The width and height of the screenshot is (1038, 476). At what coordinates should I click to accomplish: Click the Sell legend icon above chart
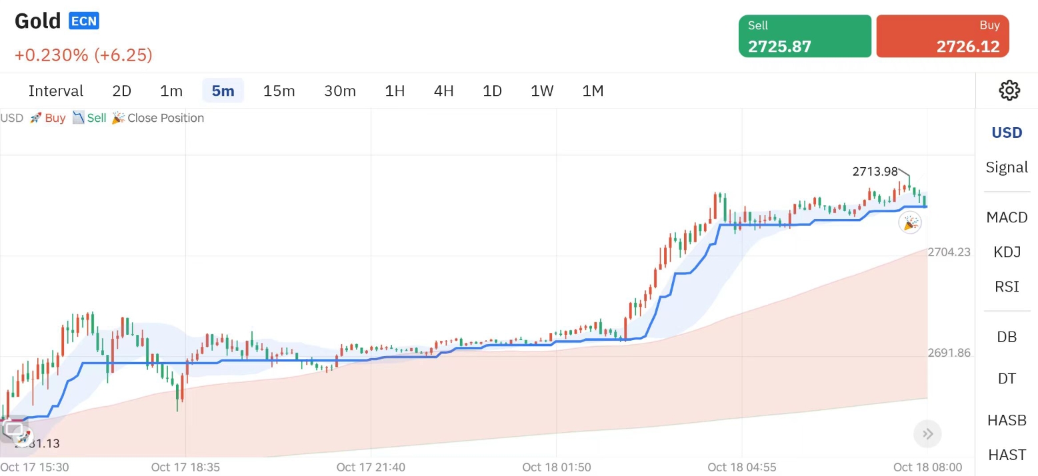[x=79, y=118]
